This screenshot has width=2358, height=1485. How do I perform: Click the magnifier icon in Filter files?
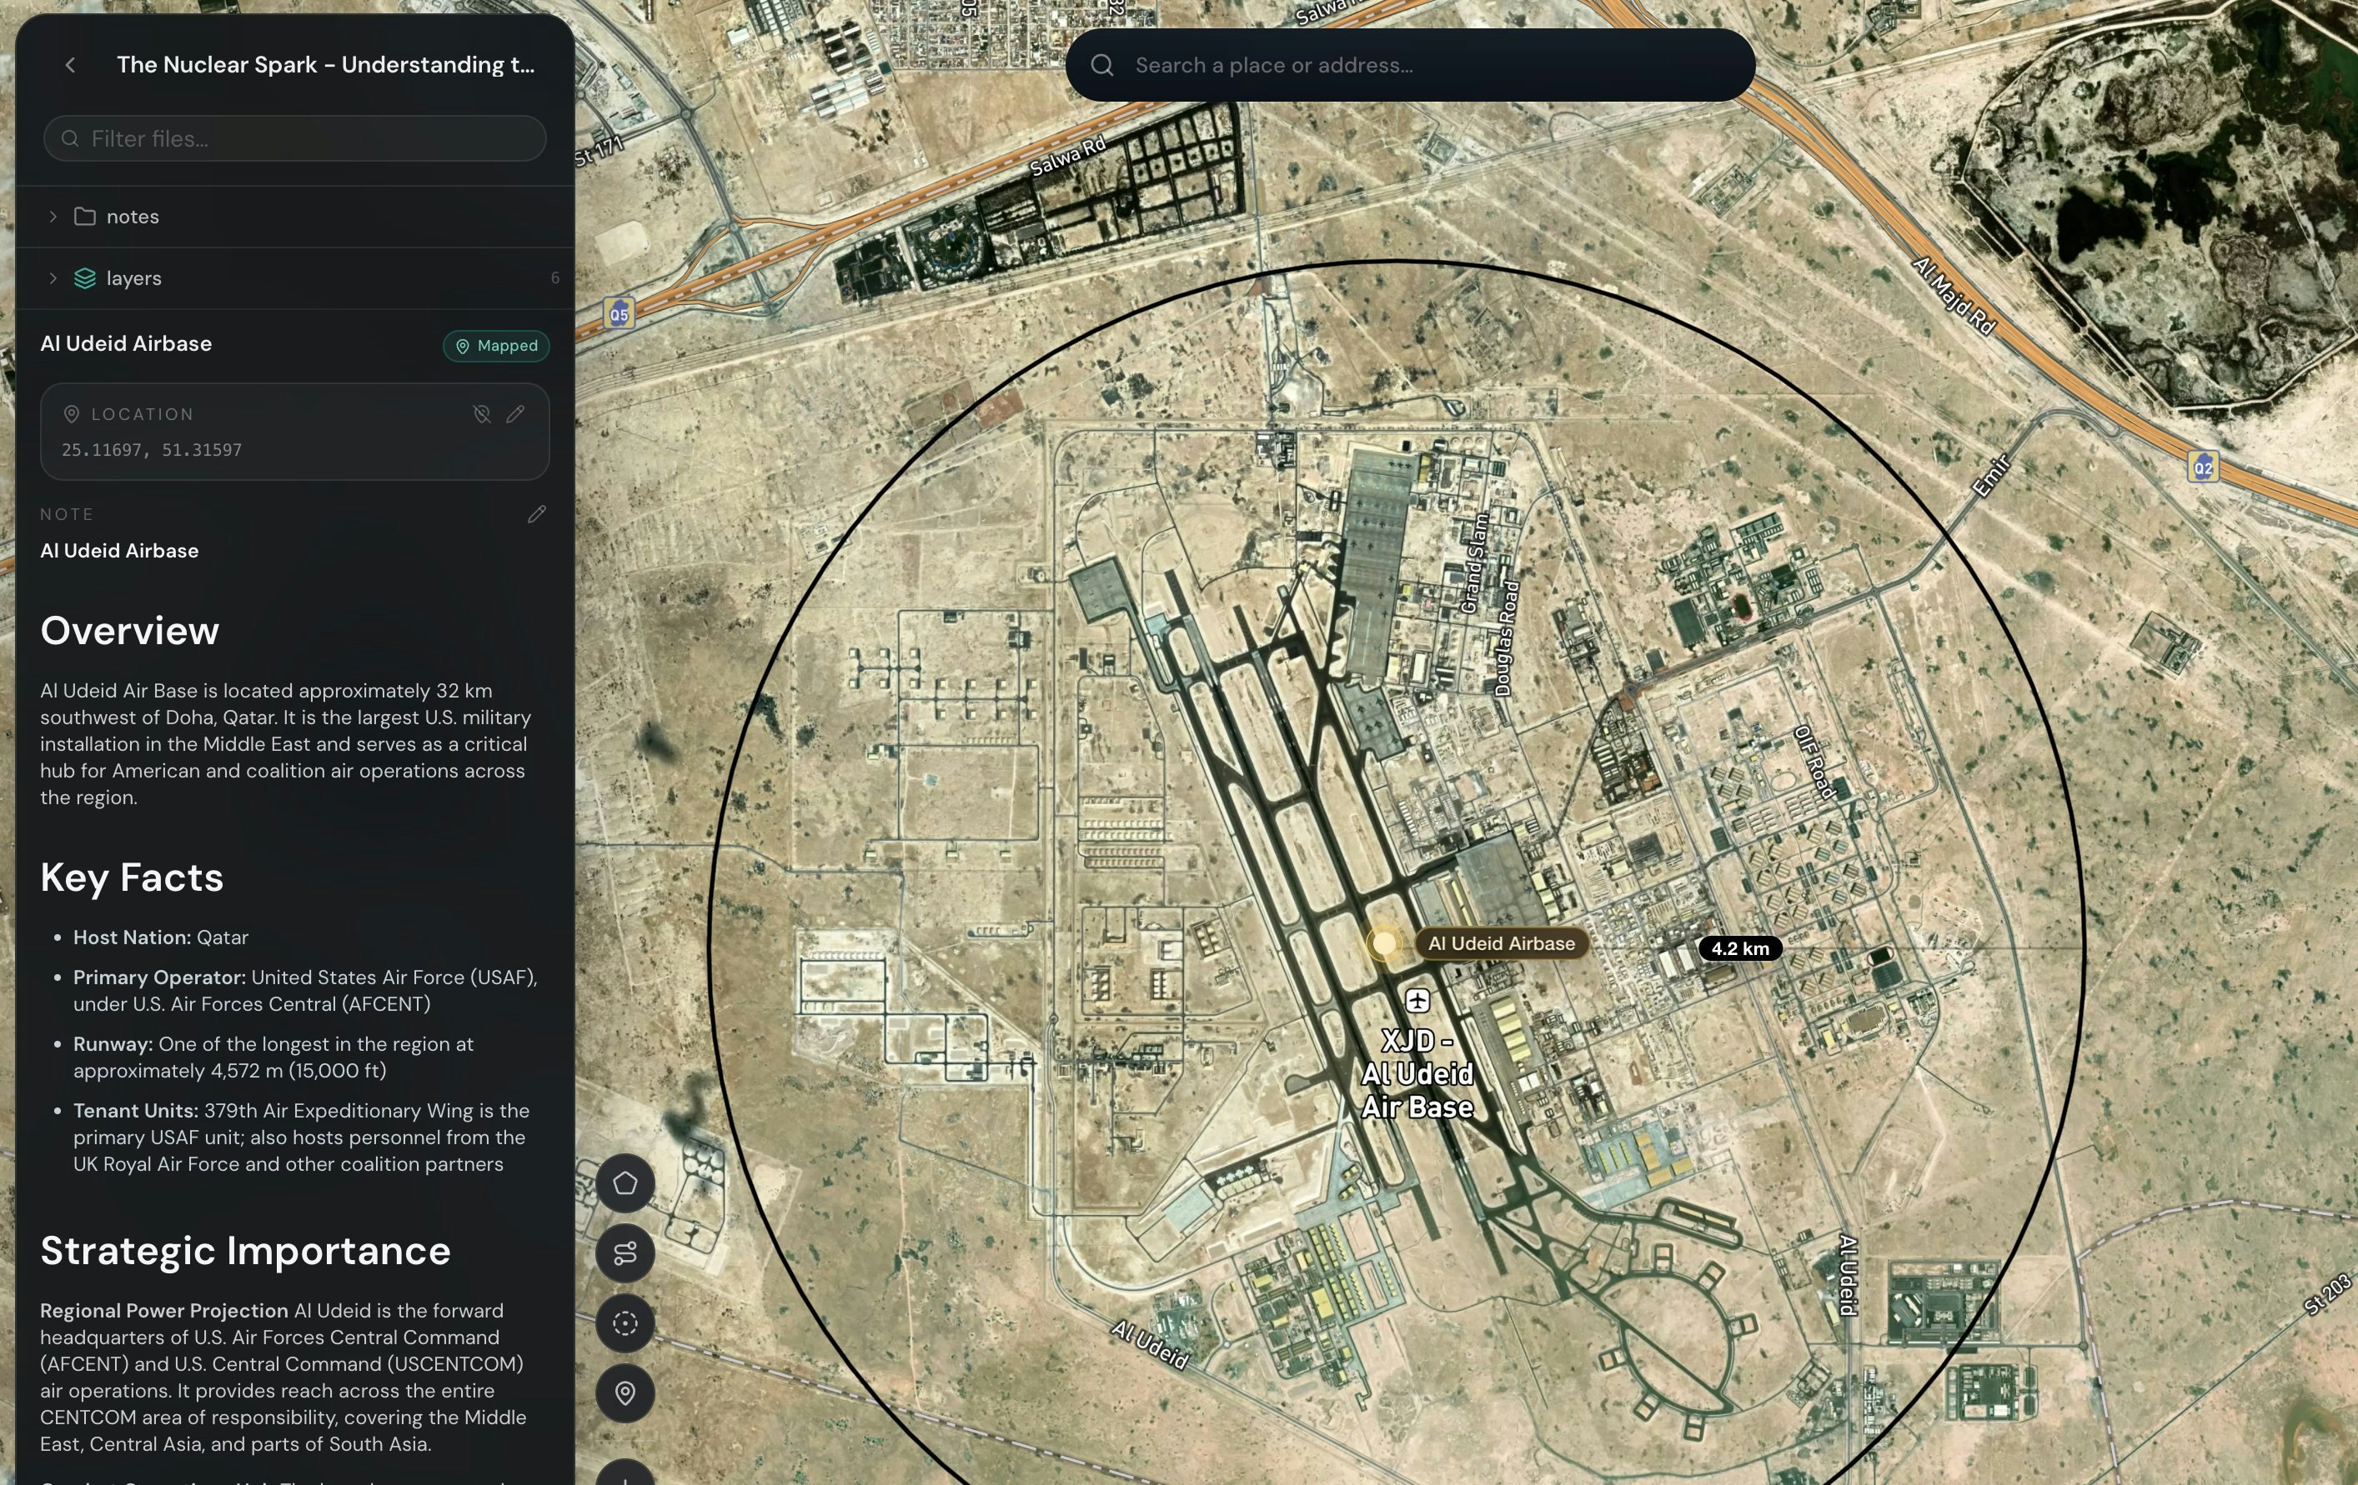(x=69, y=138)
